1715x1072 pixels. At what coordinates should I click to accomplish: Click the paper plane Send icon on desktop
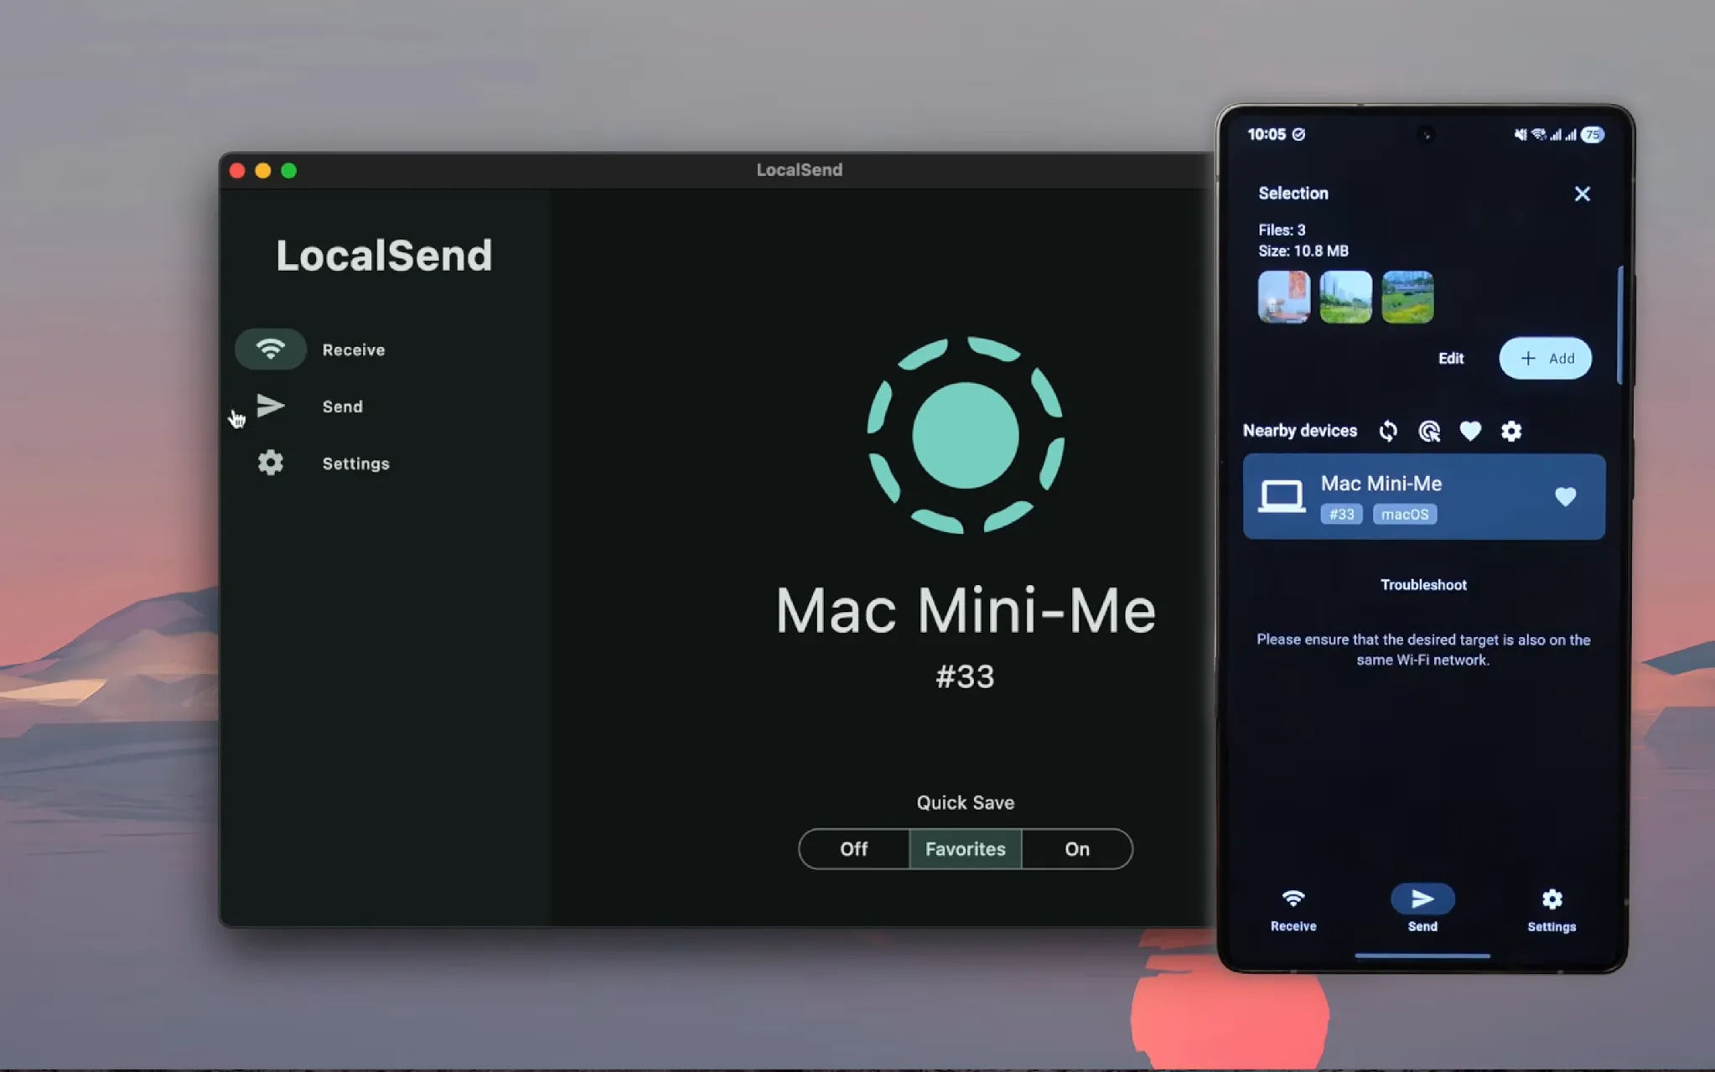[270, 406]
